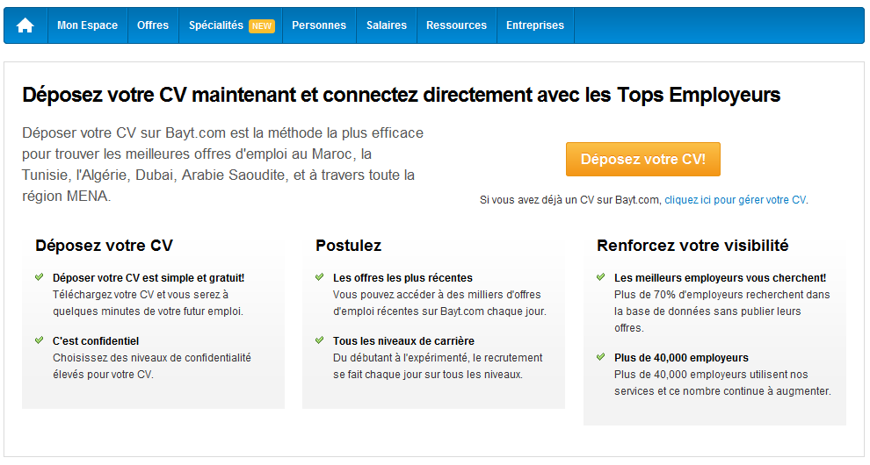The height and width of the screenshot is (465, 870).
Task: Click description Du débutant à l'expérimenté
Action: pos(438,367)
